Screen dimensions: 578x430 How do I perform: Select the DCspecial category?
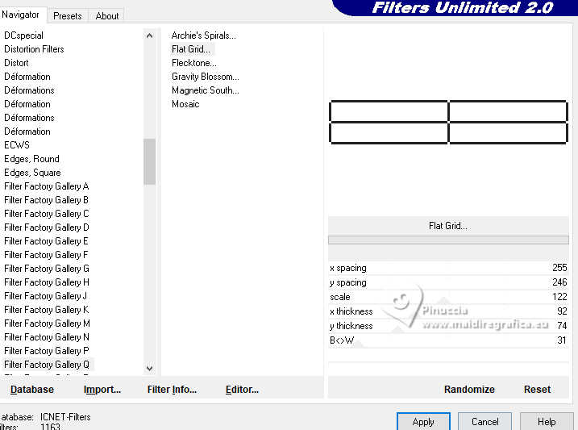point(23,35)
